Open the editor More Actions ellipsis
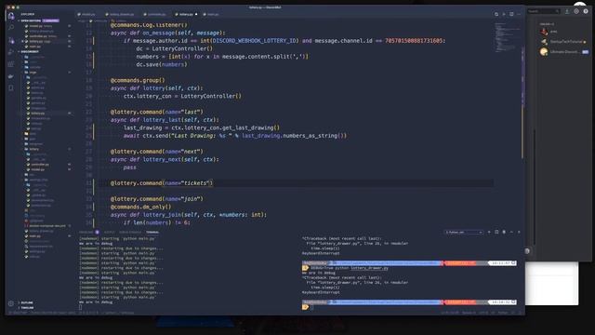Viewport: 595px width, 335px height. pos(519,14)
